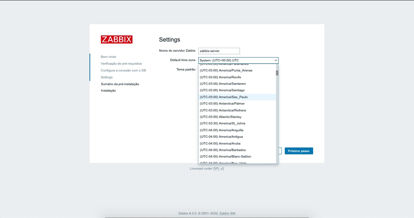The image size is (414, 218).
Task: Click Sumário da pré-instalação step
Action: click(120, 84)
